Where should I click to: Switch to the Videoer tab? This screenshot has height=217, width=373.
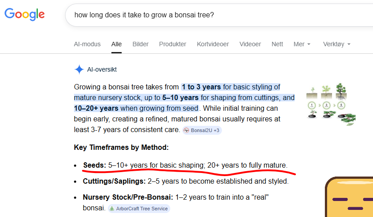250,44
